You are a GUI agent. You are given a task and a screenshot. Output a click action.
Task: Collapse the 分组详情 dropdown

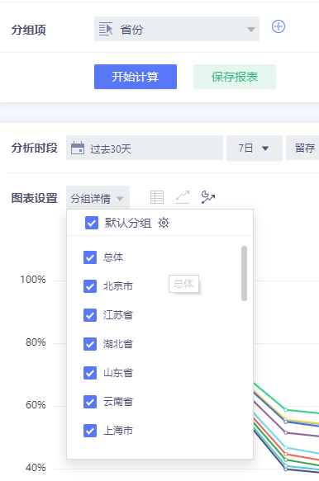[98, 198]
